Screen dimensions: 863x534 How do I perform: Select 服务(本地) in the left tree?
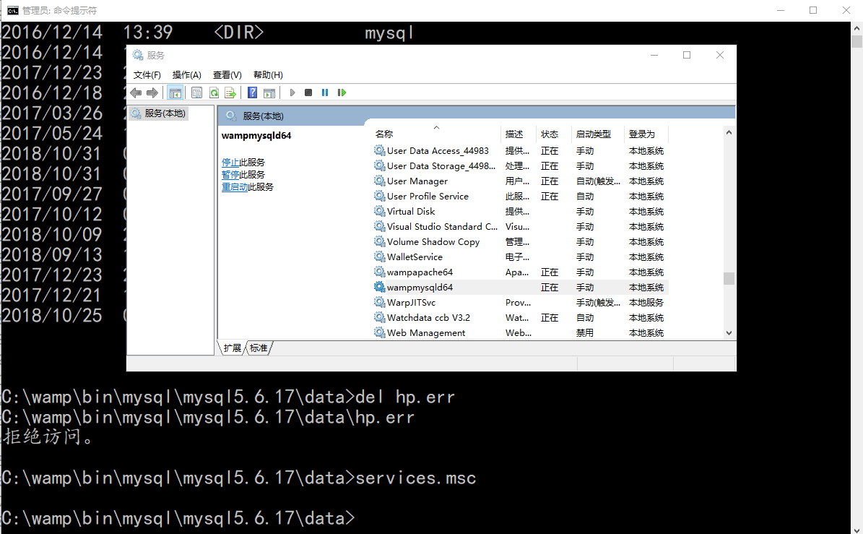165,113
